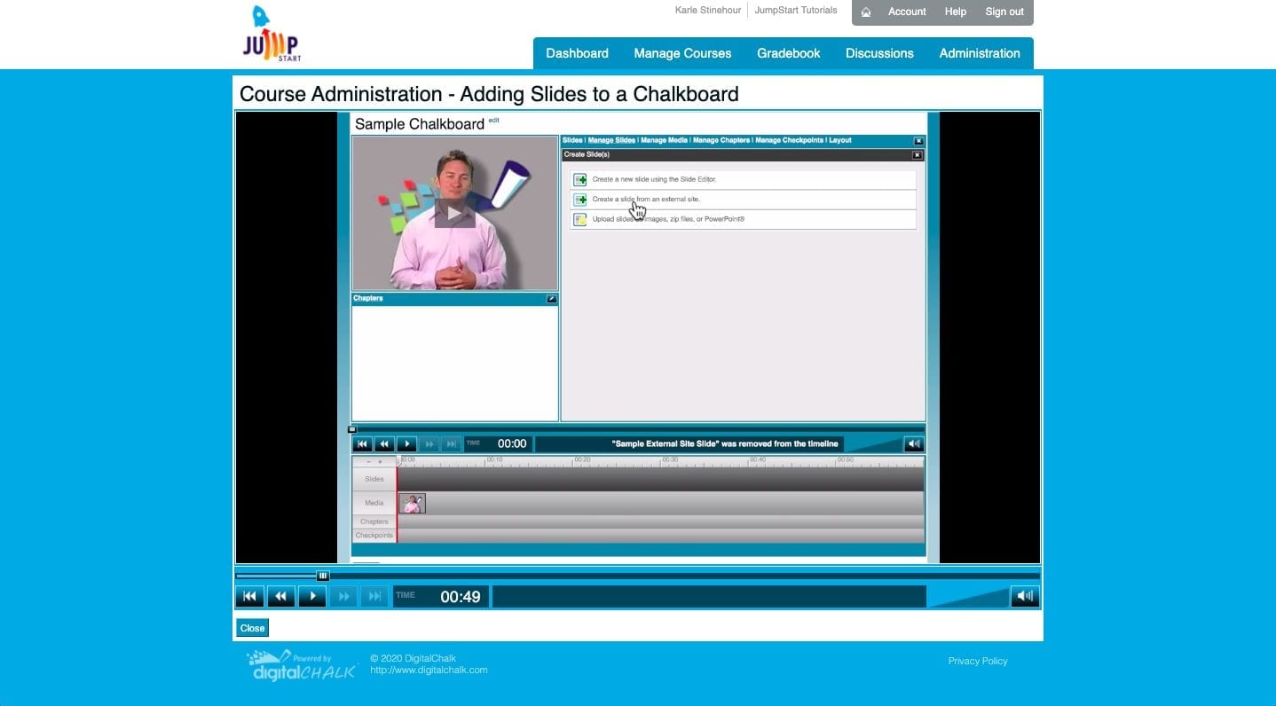Select Layout in the chalkboard menu
The width and height of the screenshot is (1276, 706).
(840, 140)
